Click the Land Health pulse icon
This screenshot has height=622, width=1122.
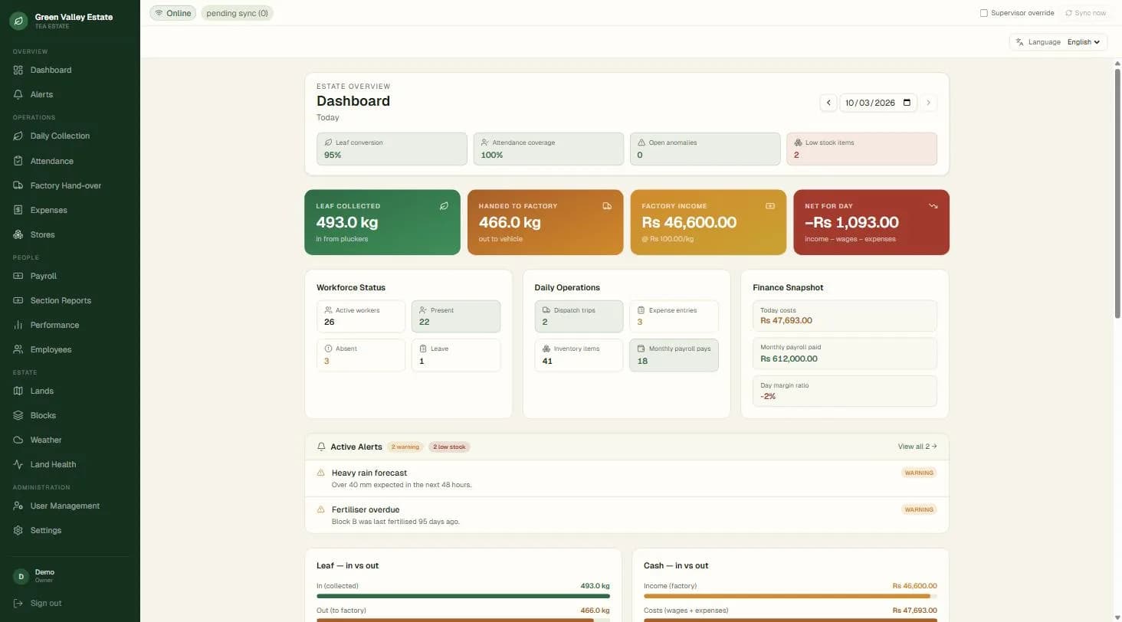[18, 464]
